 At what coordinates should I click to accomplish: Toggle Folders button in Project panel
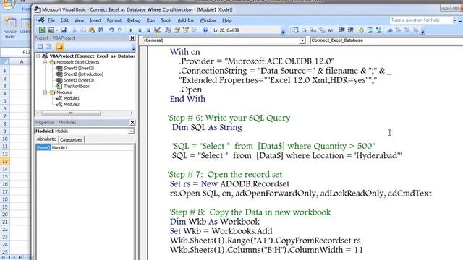(x=59, y=46)
